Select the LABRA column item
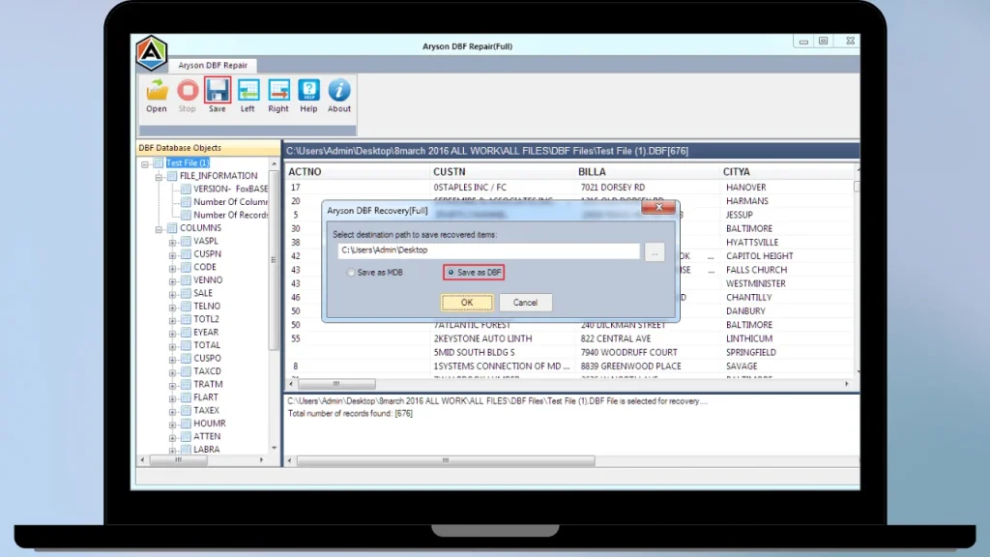 207,450
